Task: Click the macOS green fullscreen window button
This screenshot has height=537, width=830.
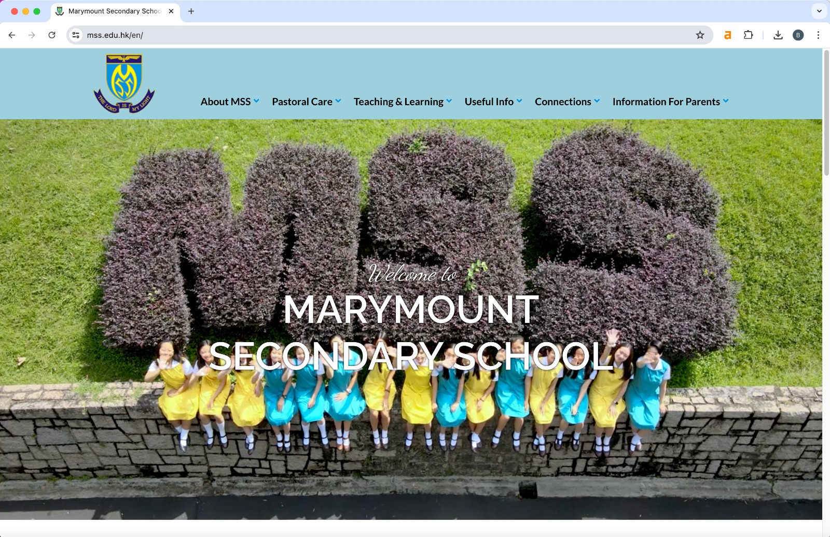Action: 37,11
